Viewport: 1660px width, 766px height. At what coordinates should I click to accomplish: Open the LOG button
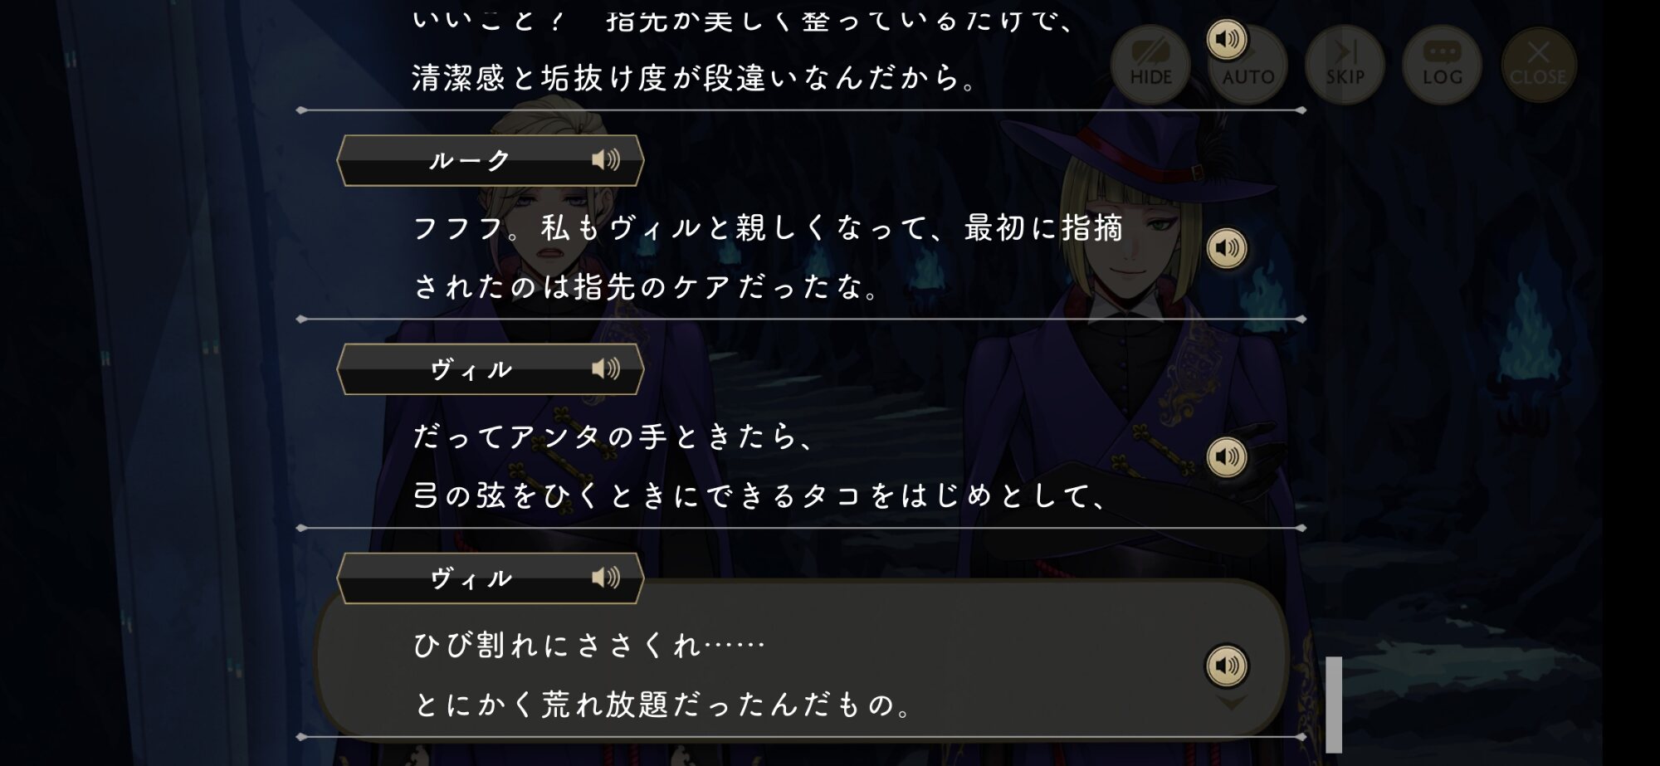1442,65
